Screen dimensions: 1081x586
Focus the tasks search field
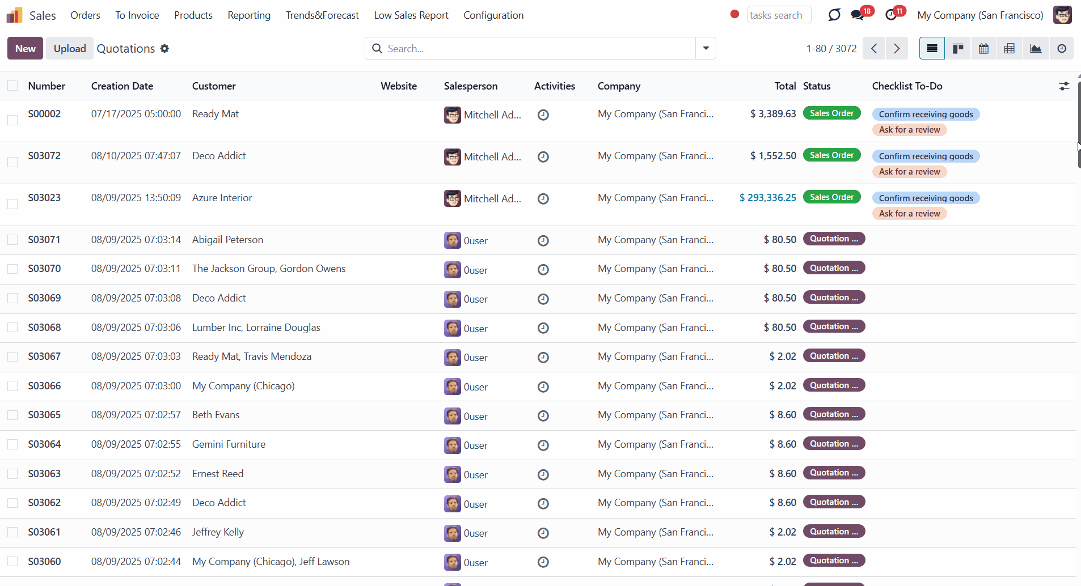pos(779,15)
